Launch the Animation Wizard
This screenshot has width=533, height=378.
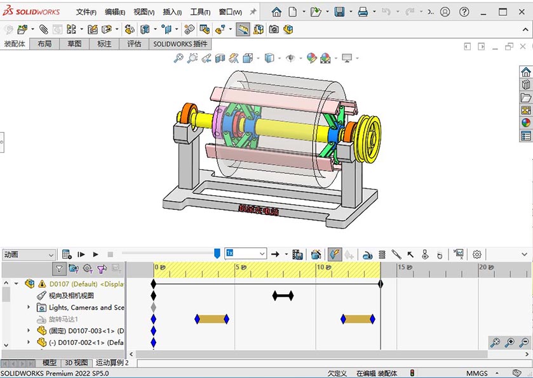(x=316, y=254)
